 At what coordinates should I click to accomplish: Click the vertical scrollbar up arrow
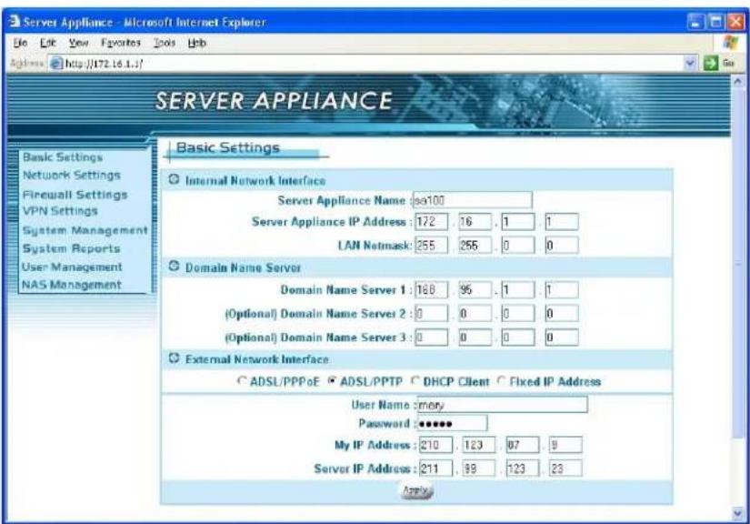[x=737, y=81]
